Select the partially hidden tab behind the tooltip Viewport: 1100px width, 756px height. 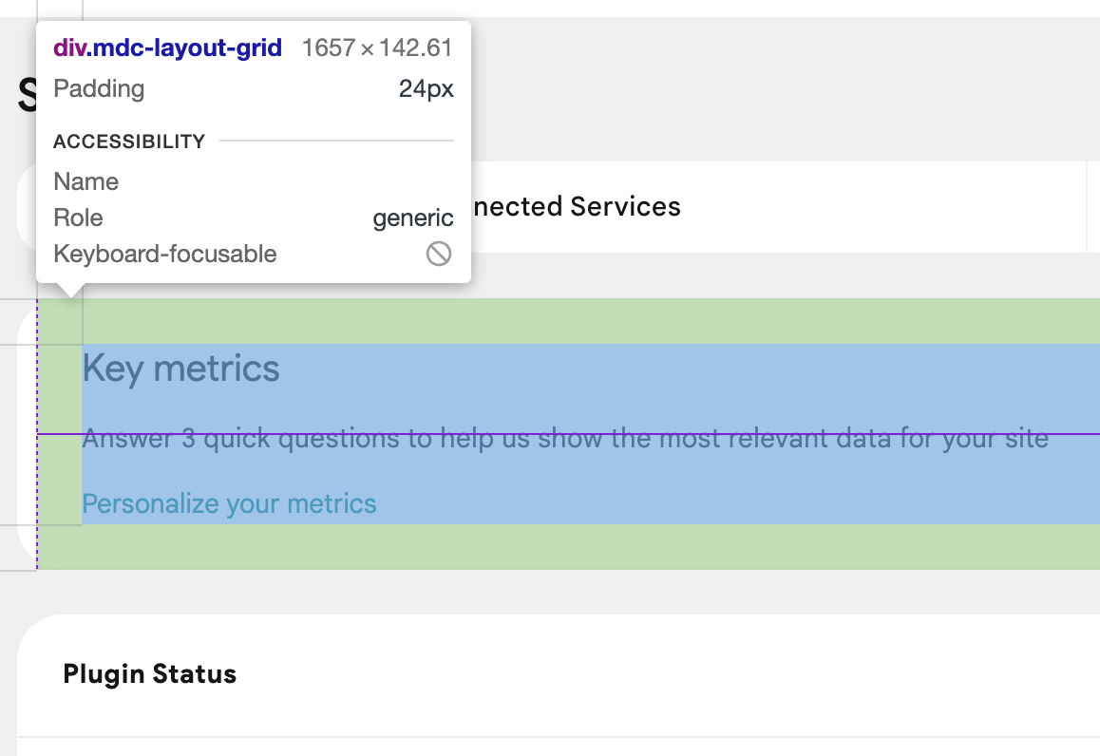point(27,207)
